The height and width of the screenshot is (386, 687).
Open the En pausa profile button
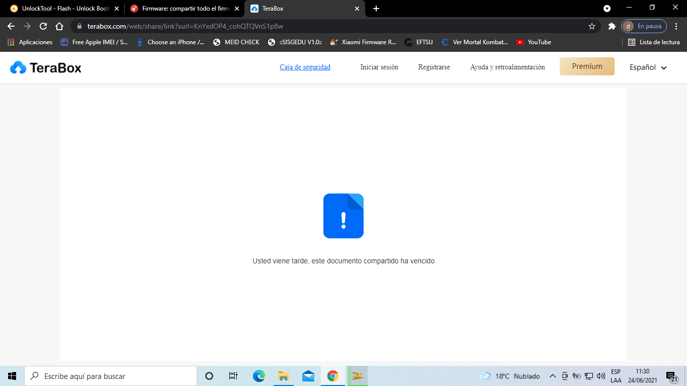644,26
